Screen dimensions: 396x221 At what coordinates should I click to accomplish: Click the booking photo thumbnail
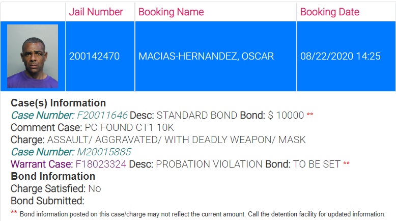click(x=33, y=57)
